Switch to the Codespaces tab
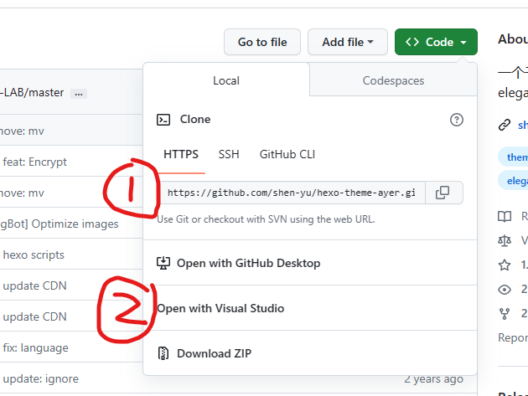 click(393, 80)
